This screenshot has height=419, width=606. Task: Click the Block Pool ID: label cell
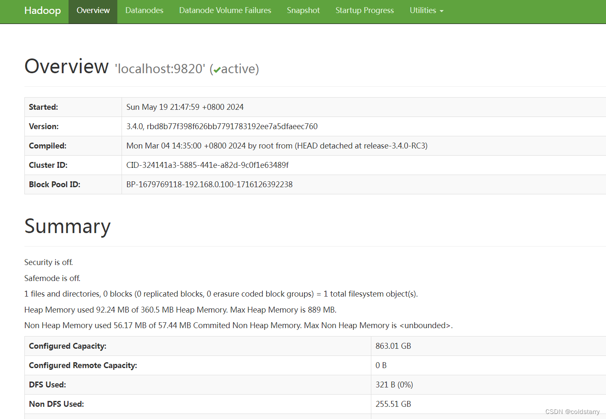73,185
